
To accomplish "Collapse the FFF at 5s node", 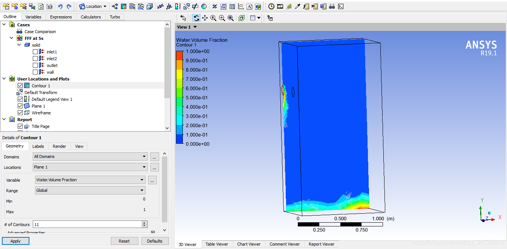I will (12, 38).
